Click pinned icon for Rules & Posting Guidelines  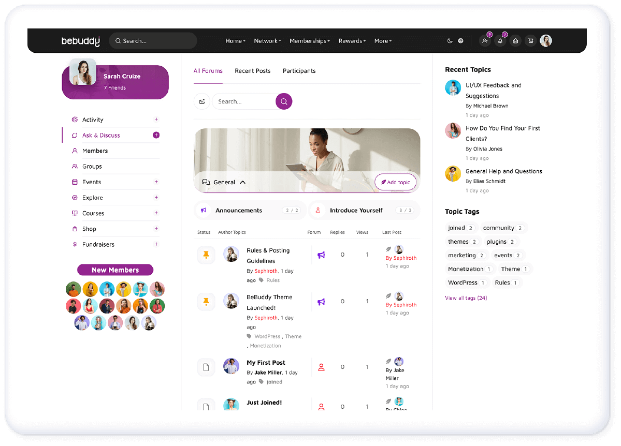coord(206,255)
